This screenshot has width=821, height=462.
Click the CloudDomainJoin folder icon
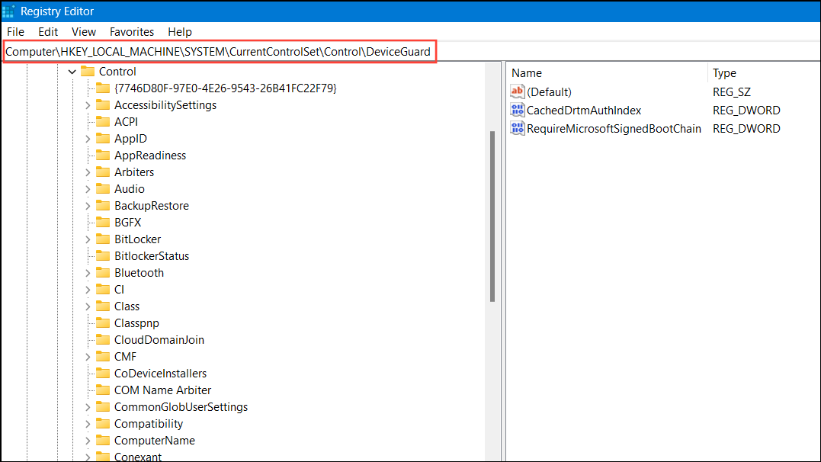point(103,339)
